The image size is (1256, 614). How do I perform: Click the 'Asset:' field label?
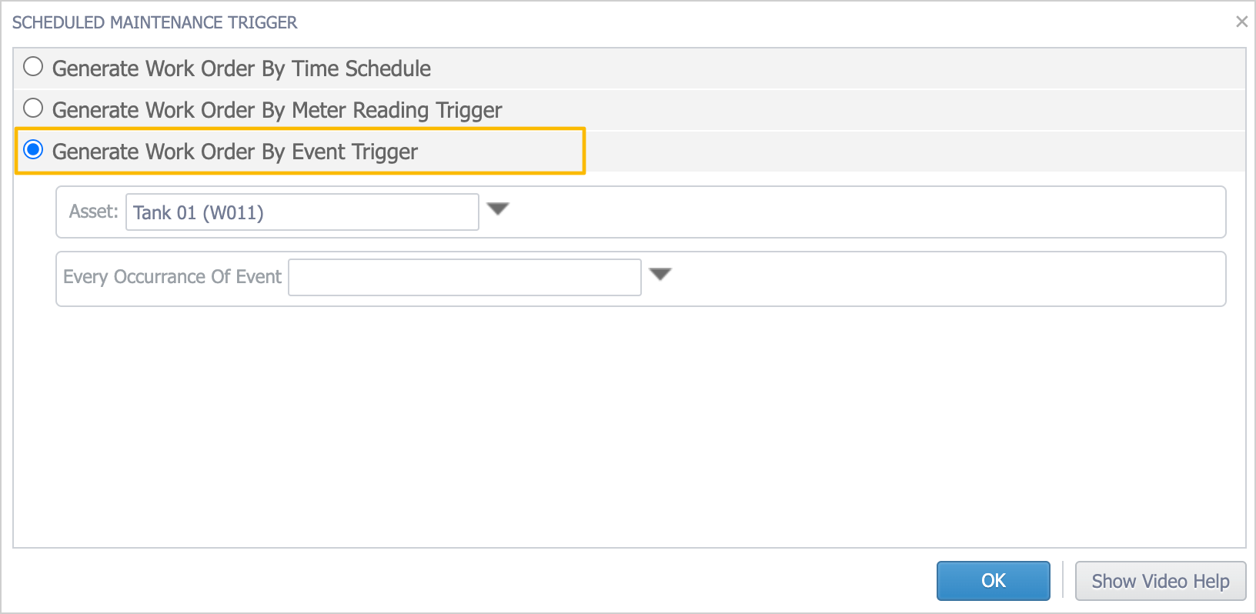coord(94,212)
